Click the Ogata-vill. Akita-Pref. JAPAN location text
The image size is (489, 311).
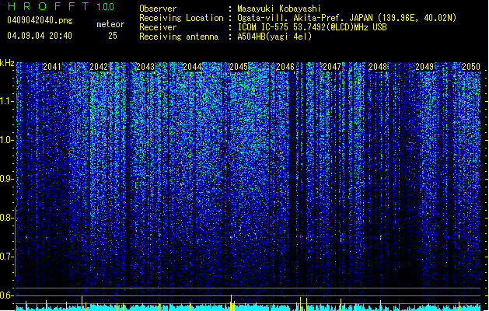click(347, 18)
